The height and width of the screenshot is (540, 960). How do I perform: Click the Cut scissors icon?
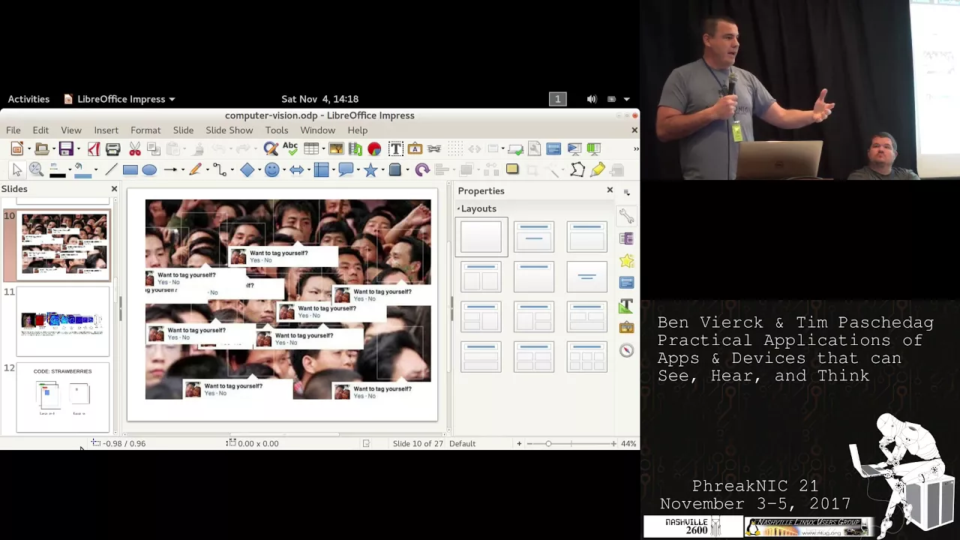point(135,148)
